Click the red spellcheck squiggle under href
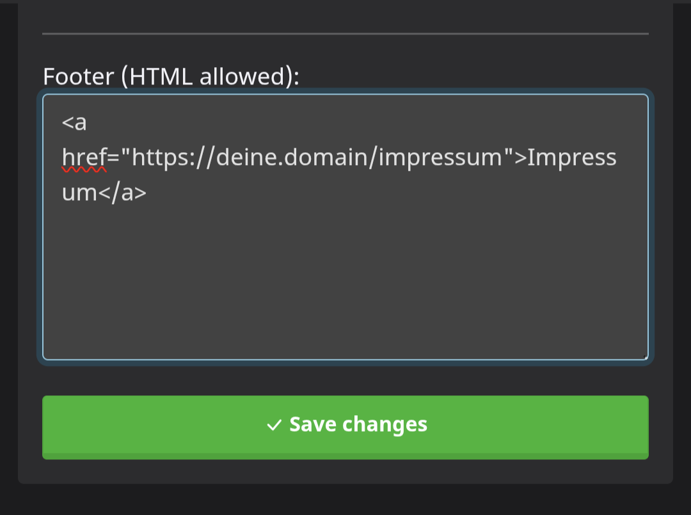This screenshot has width=691, height=515. point(84,170)
